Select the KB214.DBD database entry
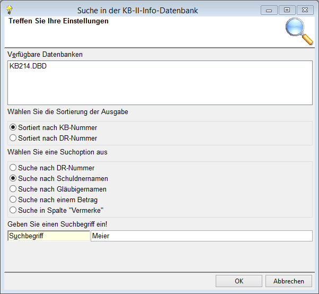Viewport: 319px width, 294px height. point(28,66)
